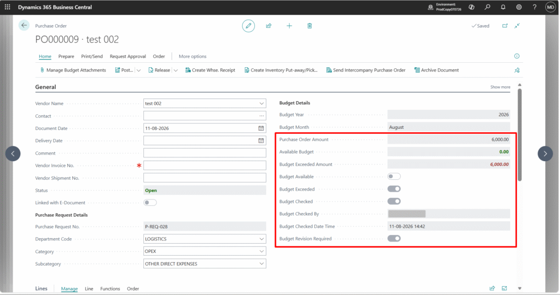
Task: Click the trash delete icon
Action: (x=310, y=26)
